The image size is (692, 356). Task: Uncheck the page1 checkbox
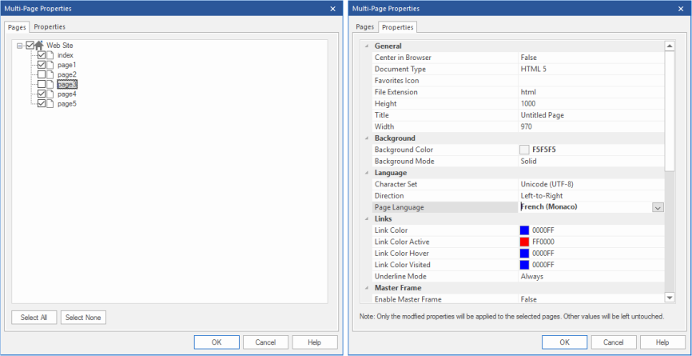tap(42, 65)
